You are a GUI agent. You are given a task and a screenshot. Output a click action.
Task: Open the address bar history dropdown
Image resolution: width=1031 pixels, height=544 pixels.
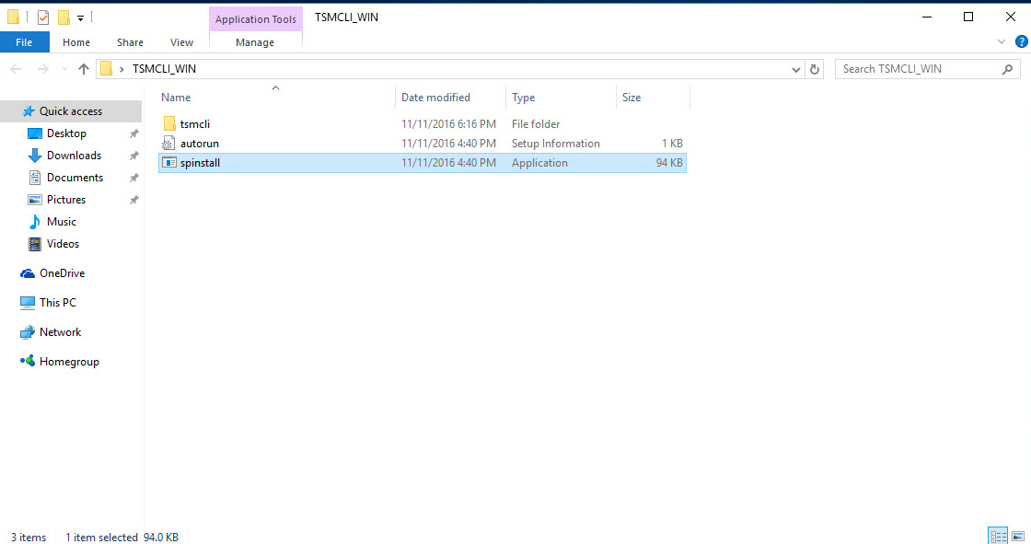point(796,69)
